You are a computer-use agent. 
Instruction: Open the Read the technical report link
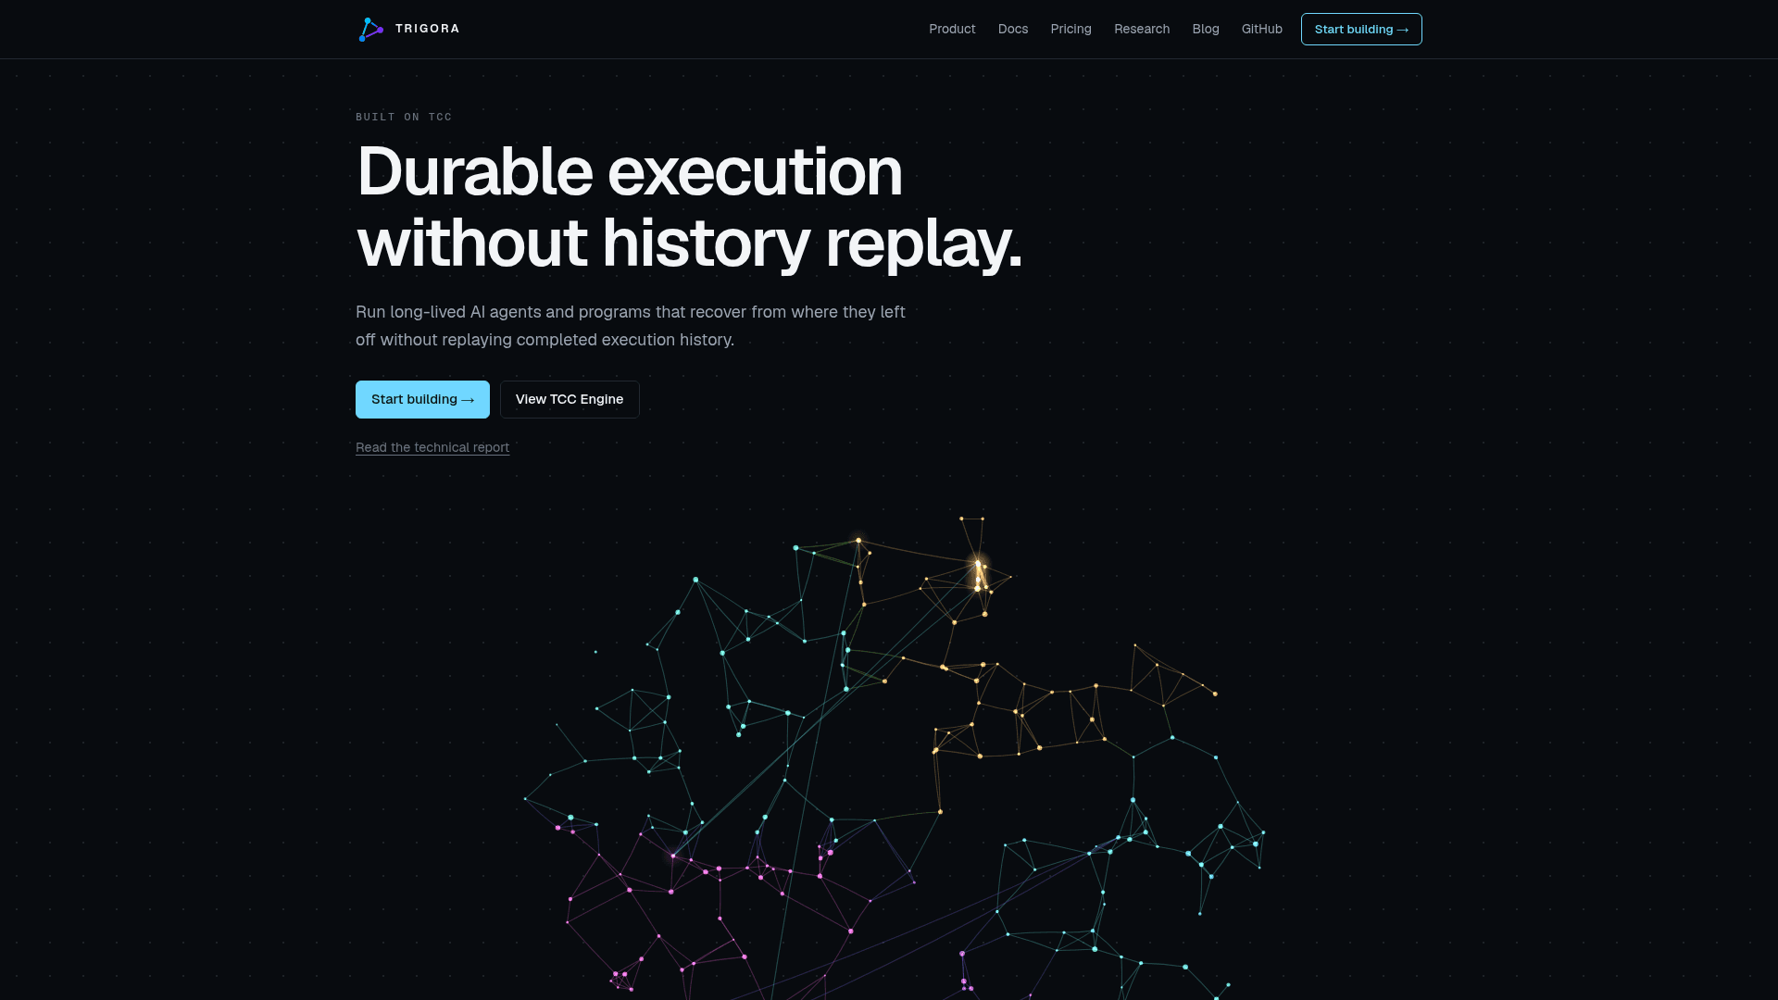pyautogui.click(x=432, y=447)
